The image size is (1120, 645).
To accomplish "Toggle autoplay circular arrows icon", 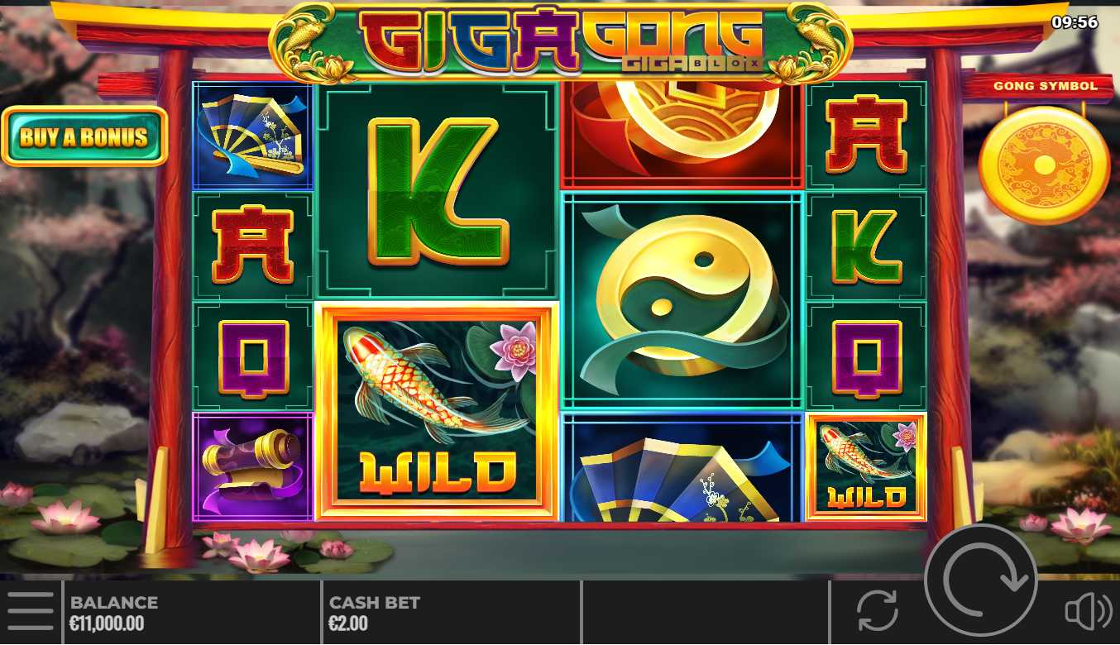I will point(878,612).
